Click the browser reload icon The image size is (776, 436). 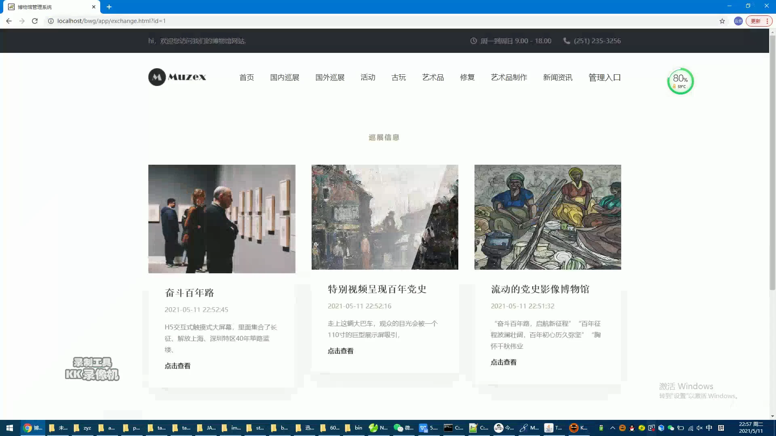pyautogui.click(x=35, y=21)
